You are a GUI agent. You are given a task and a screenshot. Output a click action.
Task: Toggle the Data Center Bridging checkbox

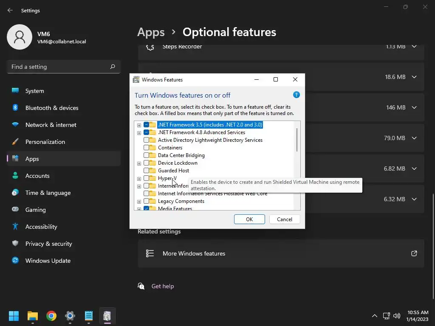pyautogui.click(x=146, y=155)
